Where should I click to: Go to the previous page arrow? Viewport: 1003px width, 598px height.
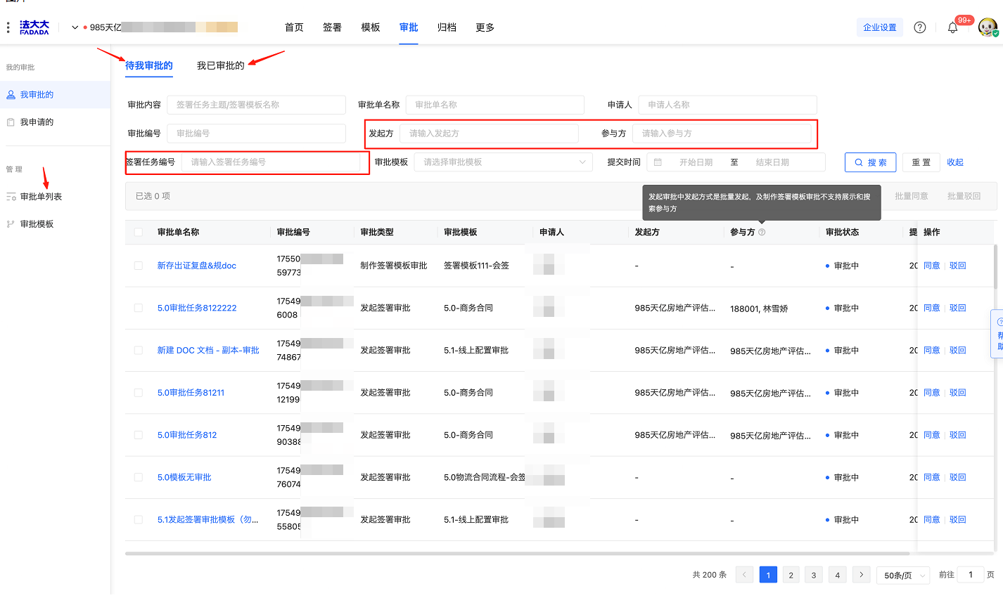coord(745,575)
